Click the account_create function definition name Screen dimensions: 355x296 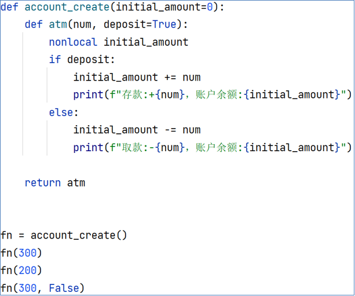tap(67, 8)
